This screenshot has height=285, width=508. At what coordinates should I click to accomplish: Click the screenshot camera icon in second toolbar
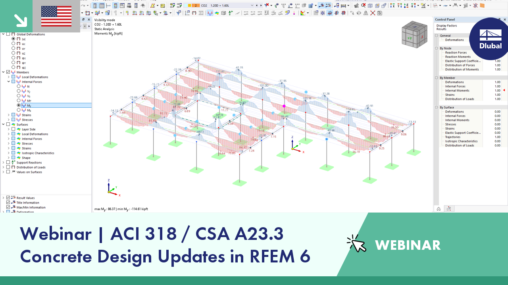pos(379,13)
